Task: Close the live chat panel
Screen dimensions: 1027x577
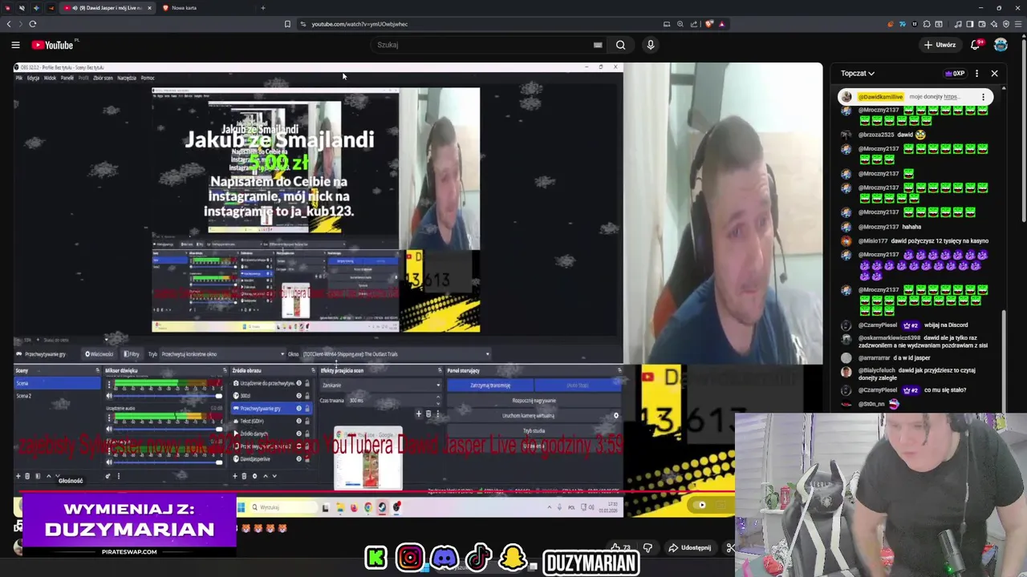Action: 994,73
